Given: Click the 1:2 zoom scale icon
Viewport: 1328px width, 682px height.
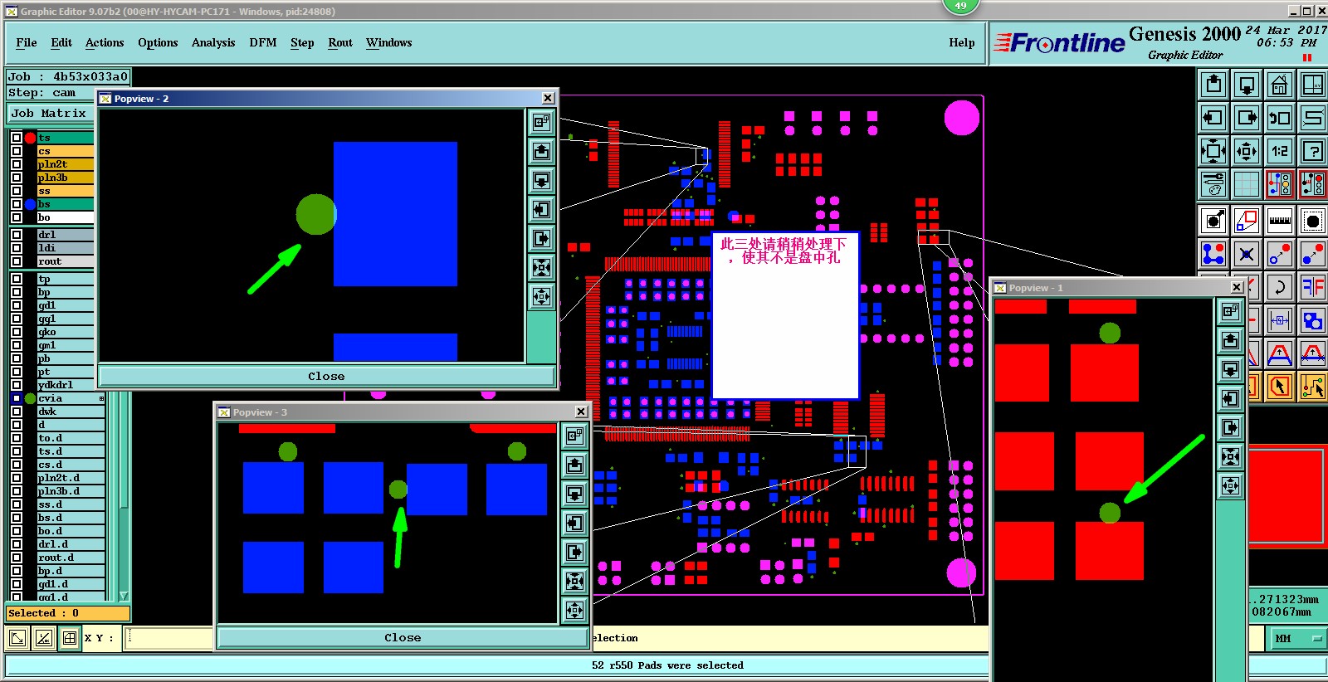Looking at the screenshot, I should [x=1280, y=151].
